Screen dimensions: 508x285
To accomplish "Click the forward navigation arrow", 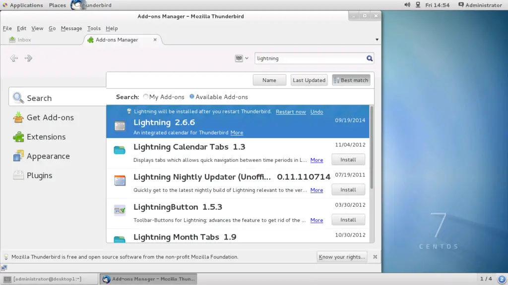I will [28, 58].
